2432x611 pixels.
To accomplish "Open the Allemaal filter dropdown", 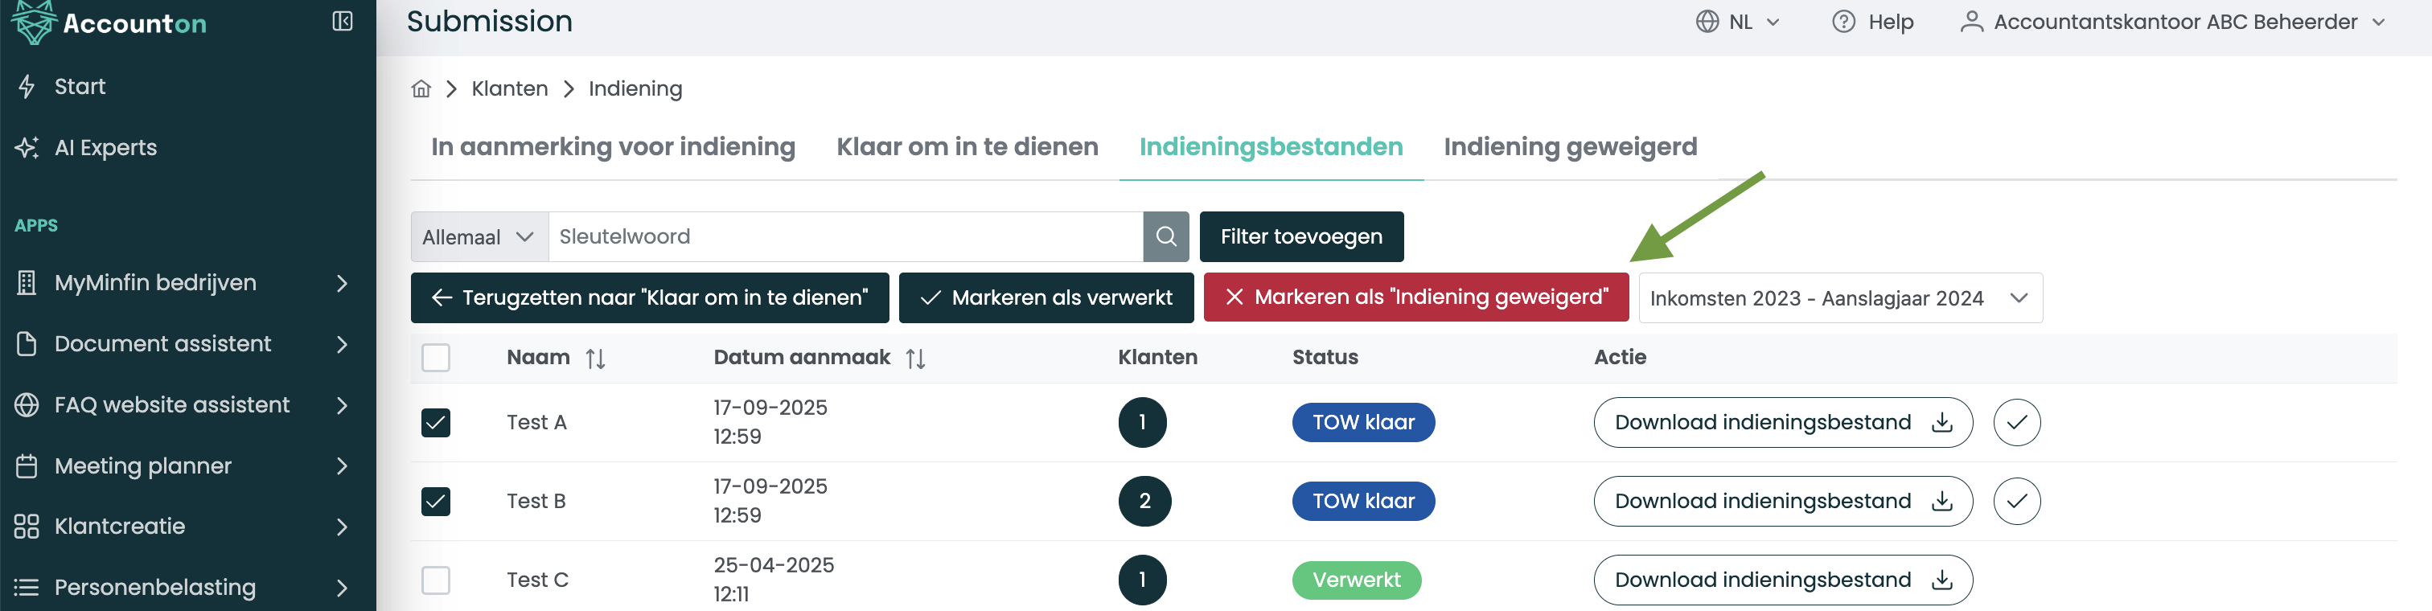I will 479,236.
